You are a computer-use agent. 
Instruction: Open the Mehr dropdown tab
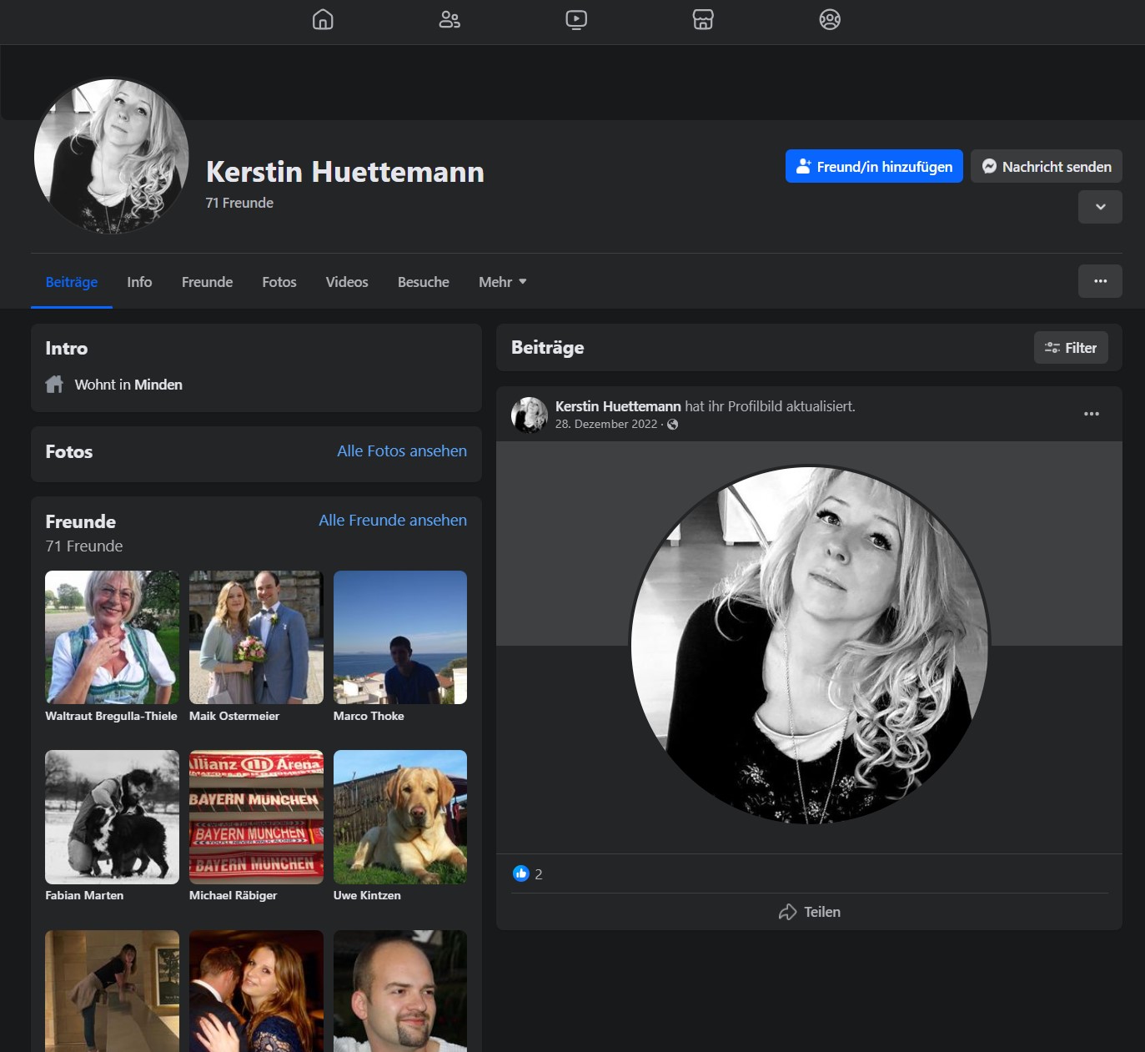pos(502,282)
